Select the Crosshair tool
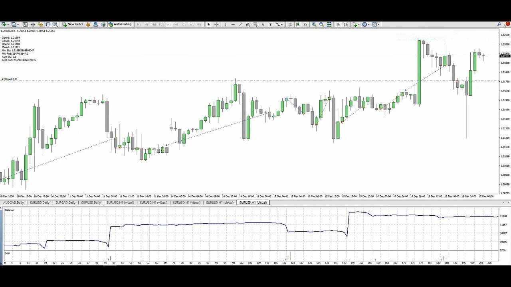 click(x=216, y=24)
